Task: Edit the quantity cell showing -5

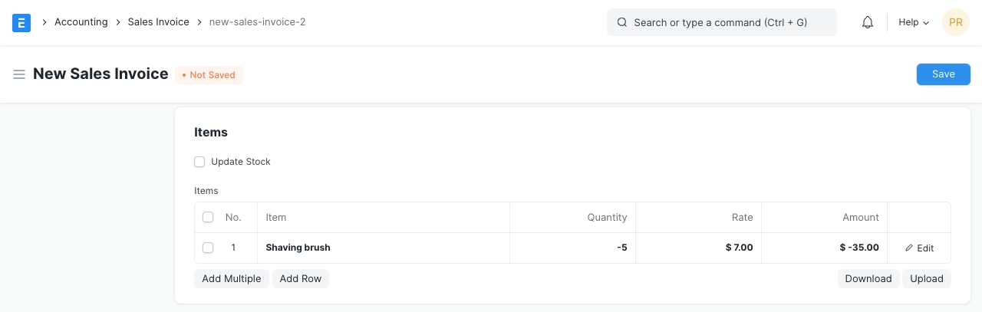Action: 572,248
